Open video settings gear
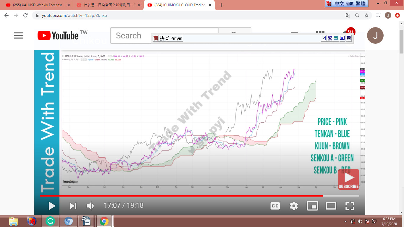This screenshot has height=227, width=404. click(x=294, y=206)
